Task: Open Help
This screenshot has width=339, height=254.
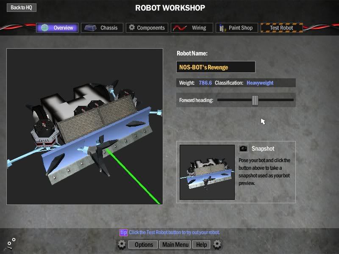Action: 201,245
